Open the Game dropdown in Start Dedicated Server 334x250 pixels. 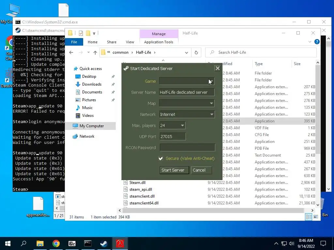point(187,81)
